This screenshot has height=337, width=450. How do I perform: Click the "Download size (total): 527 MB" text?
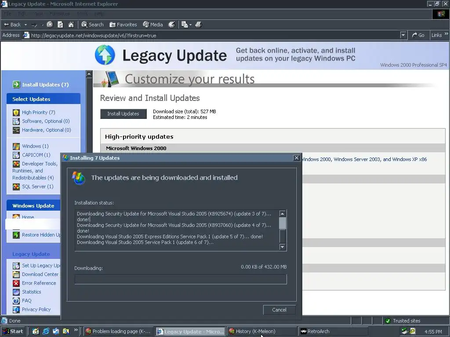pyautogui.click(x=185, y=111)
